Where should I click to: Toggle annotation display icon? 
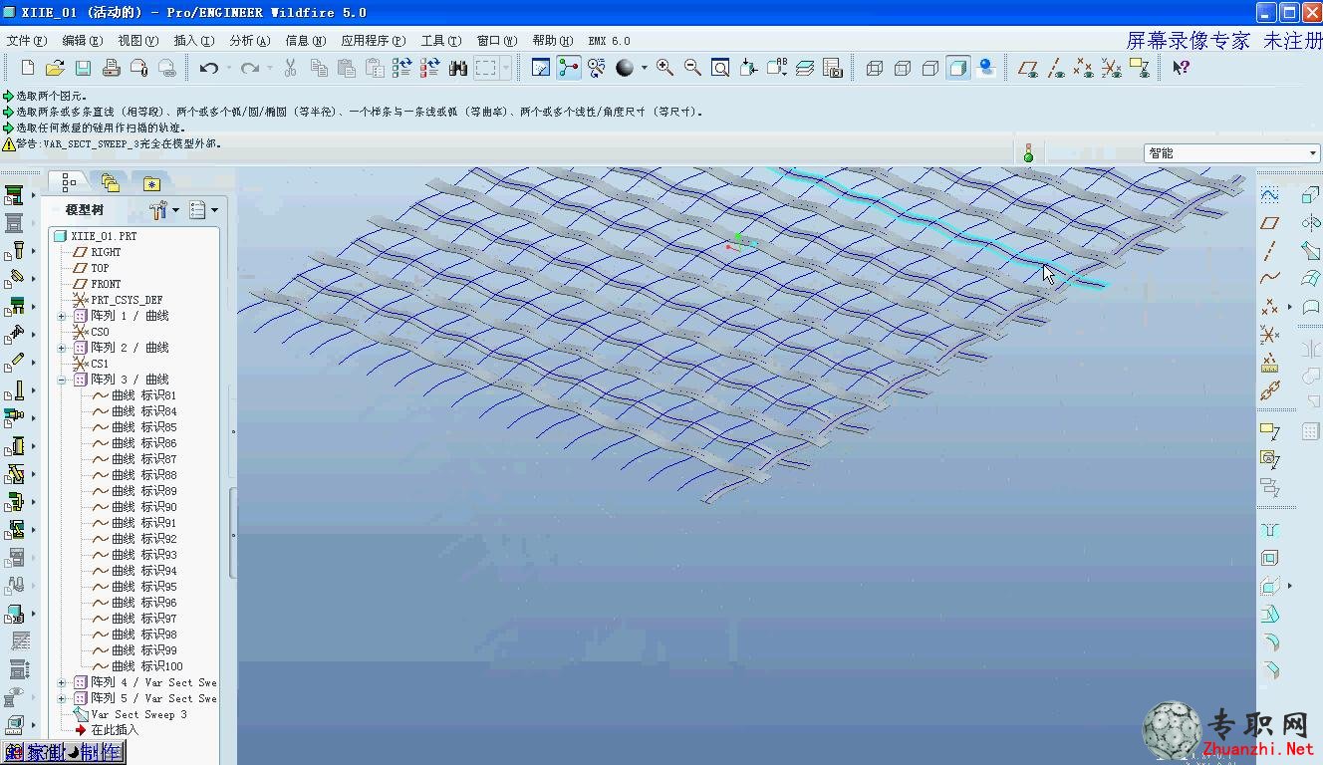tap(1140, 68)
